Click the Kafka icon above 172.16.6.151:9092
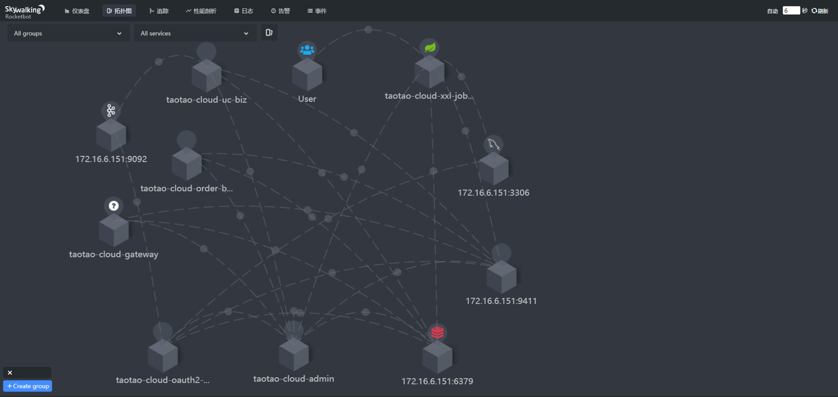Image resolution: width=838 pixels, height=397 pixels. [x=111, y=111]
